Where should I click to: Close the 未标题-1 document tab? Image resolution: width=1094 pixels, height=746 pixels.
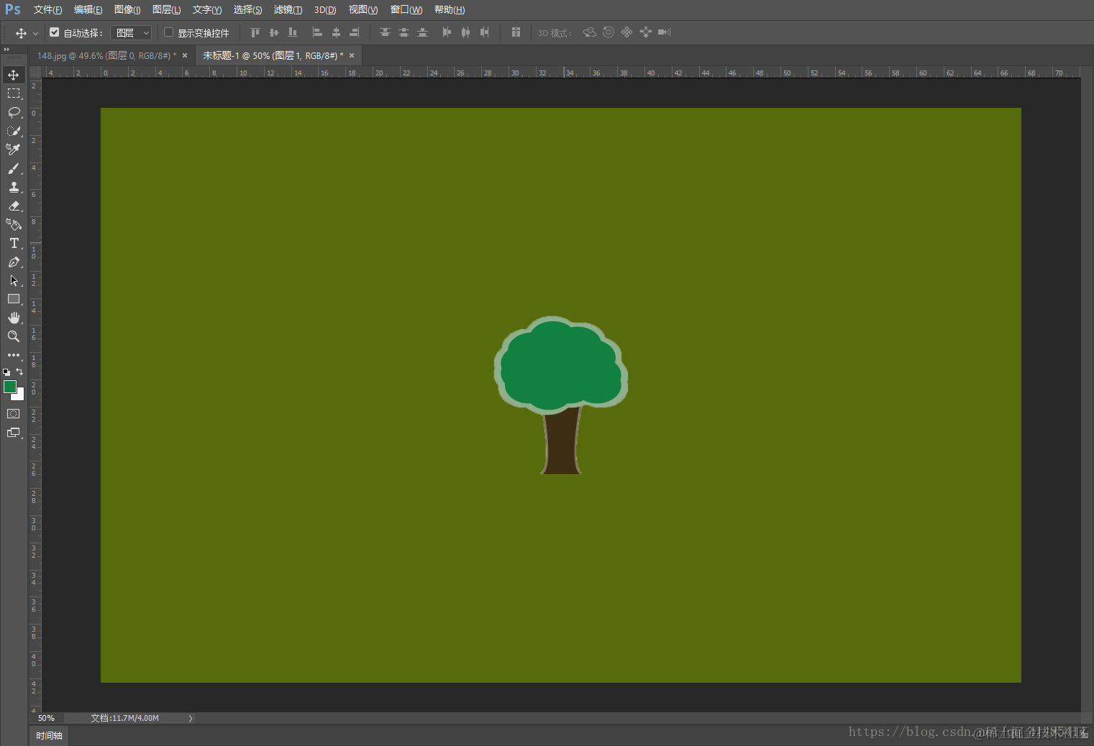352,55
